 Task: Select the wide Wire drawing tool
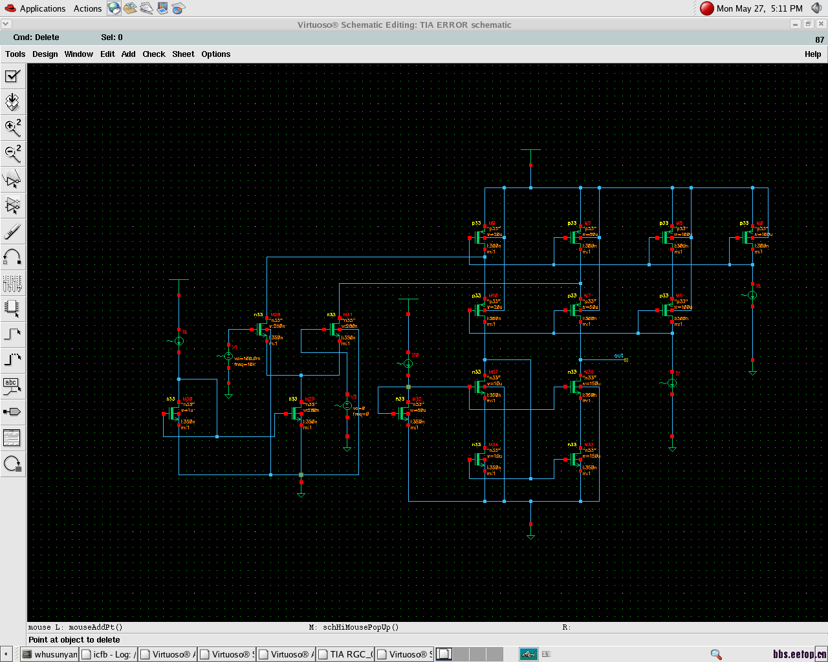12,360
